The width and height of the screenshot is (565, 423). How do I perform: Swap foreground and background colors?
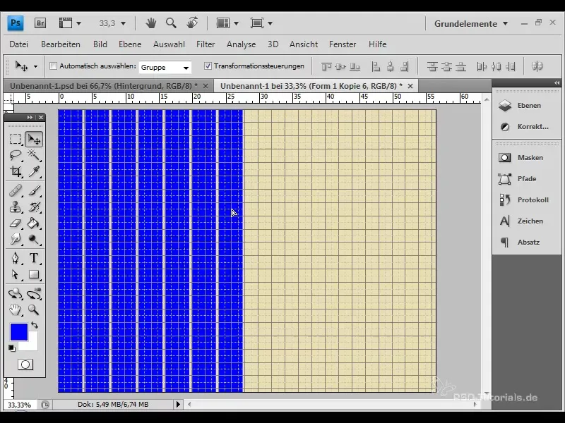(x=35, y=325)
